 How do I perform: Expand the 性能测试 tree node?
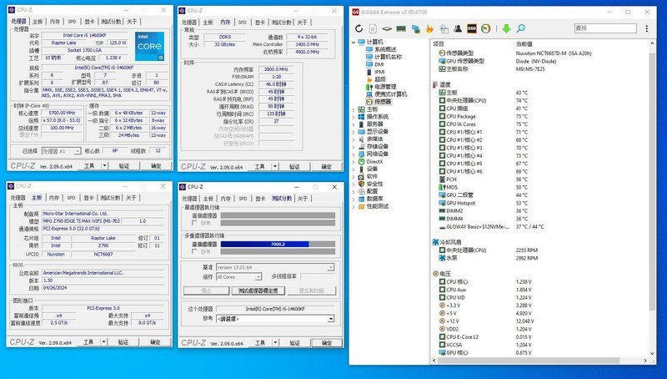[354, 206]
